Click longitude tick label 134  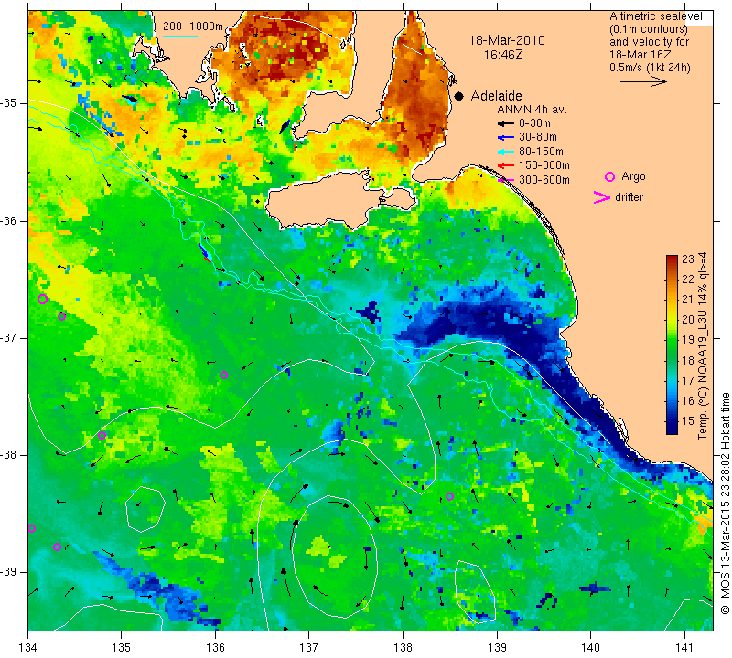tap(28, 648)
